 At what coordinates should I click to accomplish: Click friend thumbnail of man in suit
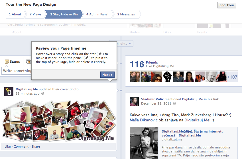tap(178, 77)
